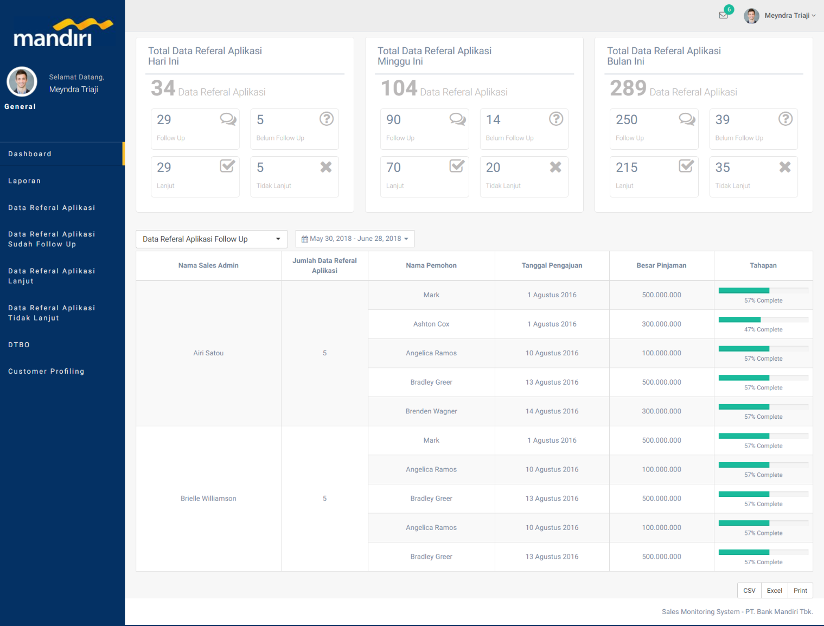Click the progress bar in Airi Satou's Mark row
824x626 pixels.
pyautogui.click(x=763, y=291)
